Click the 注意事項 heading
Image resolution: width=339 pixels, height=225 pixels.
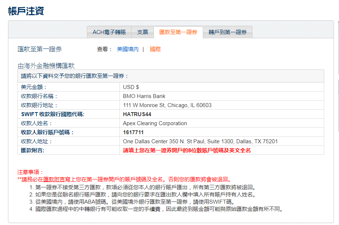30,172
